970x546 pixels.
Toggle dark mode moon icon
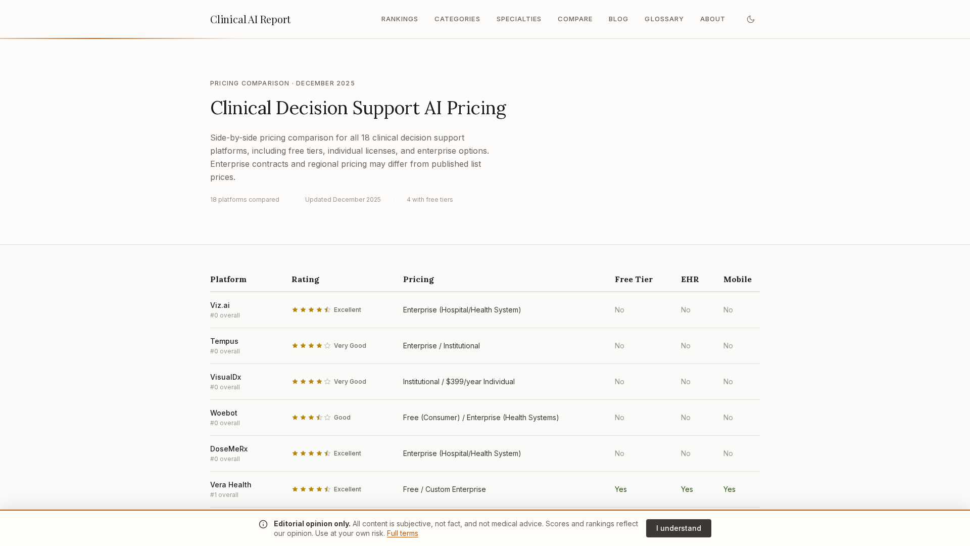[x=751, y=19]
